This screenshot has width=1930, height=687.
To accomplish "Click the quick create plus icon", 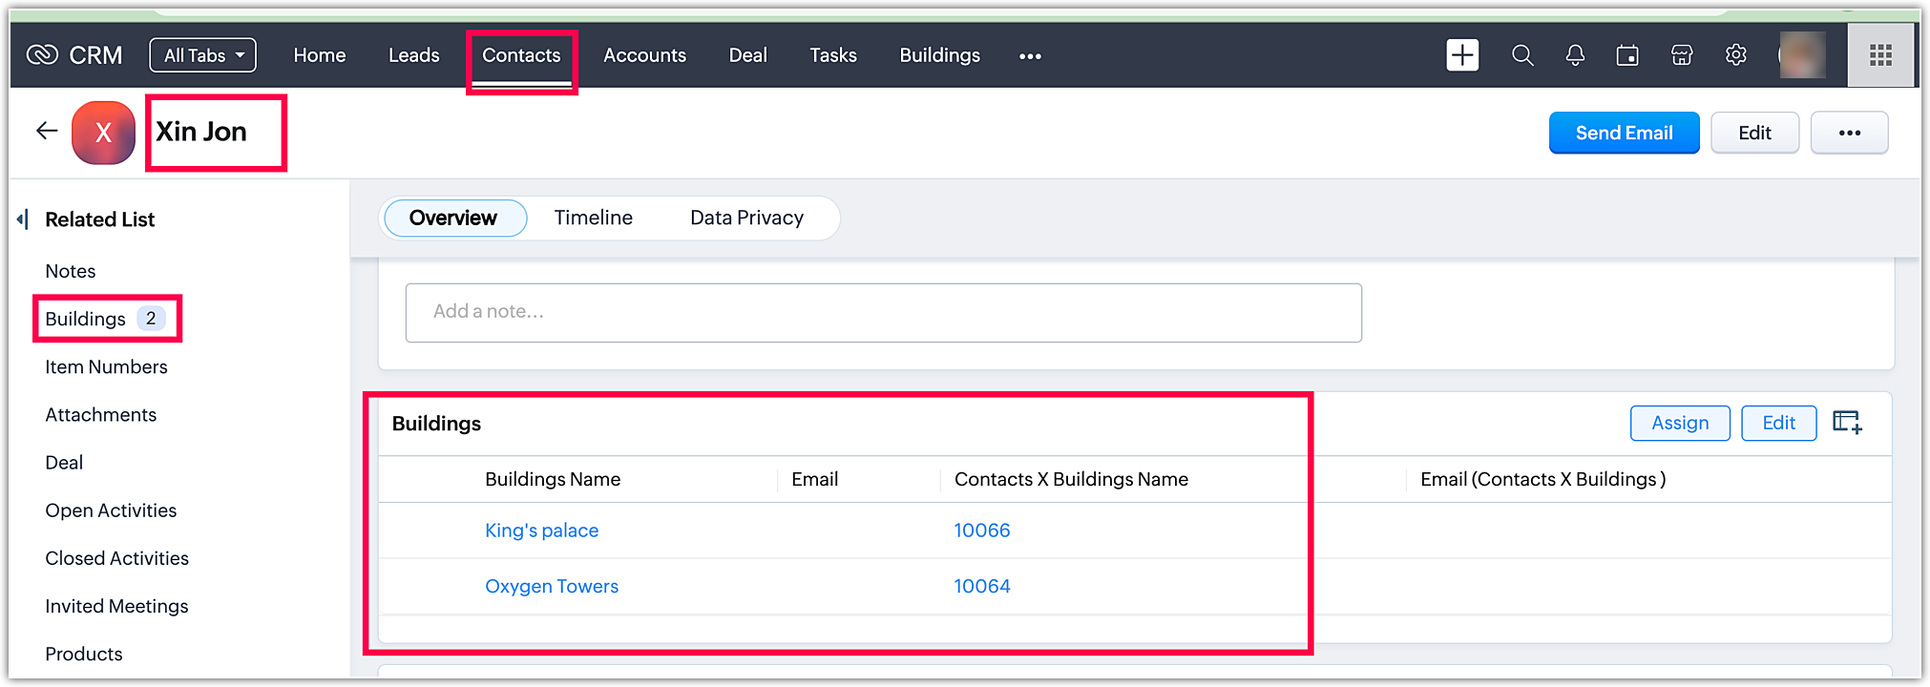I will pyautogui.click(x=1461, y=55).
